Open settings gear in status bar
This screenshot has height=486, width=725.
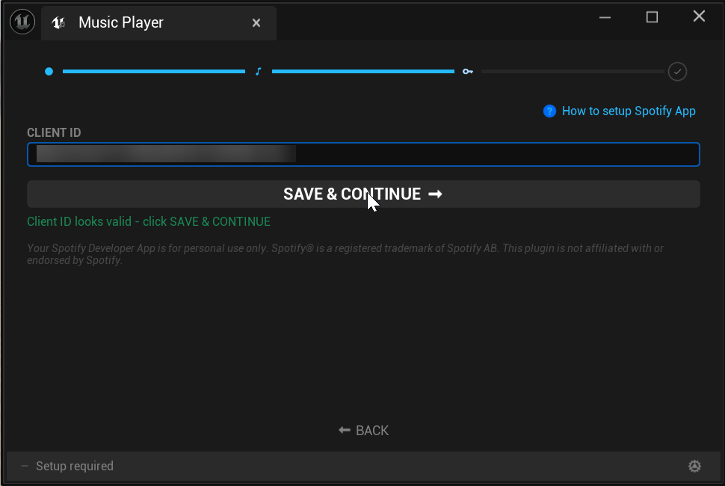(x=694, y=466)
